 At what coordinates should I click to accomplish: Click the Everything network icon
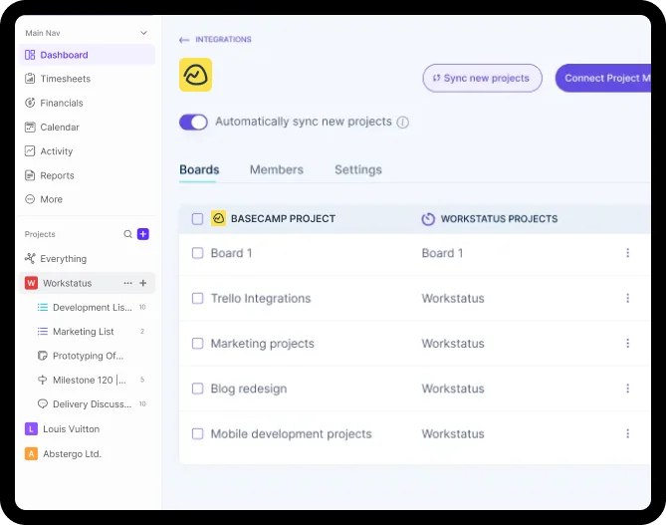[30, 258]
